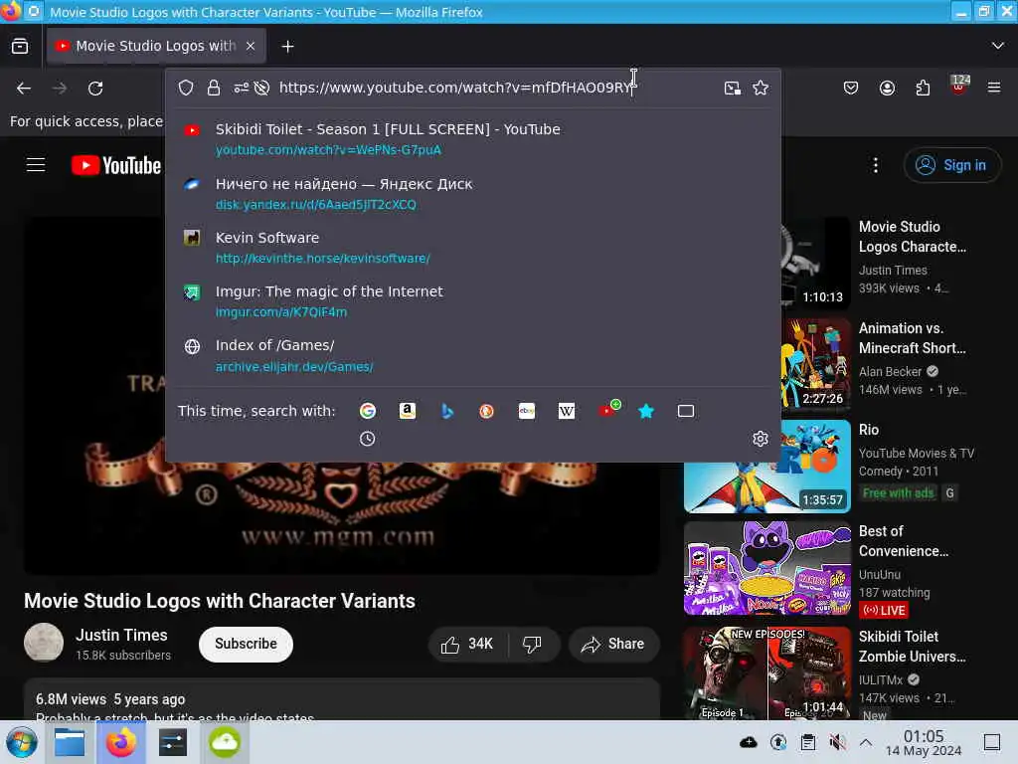
Task: Open the clipboard tray icon
Action: (x=808, y=742)
